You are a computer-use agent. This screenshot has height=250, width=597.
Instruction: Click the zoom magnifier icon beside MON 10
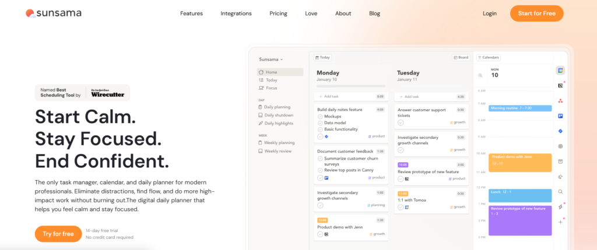[x=480, y=75]
